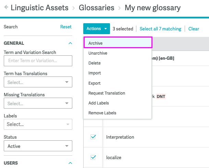Image resolution: width=209 pixels, height=168 pixels.
Task: Choose Archive from the Actions menu
Action: (118, 43)
